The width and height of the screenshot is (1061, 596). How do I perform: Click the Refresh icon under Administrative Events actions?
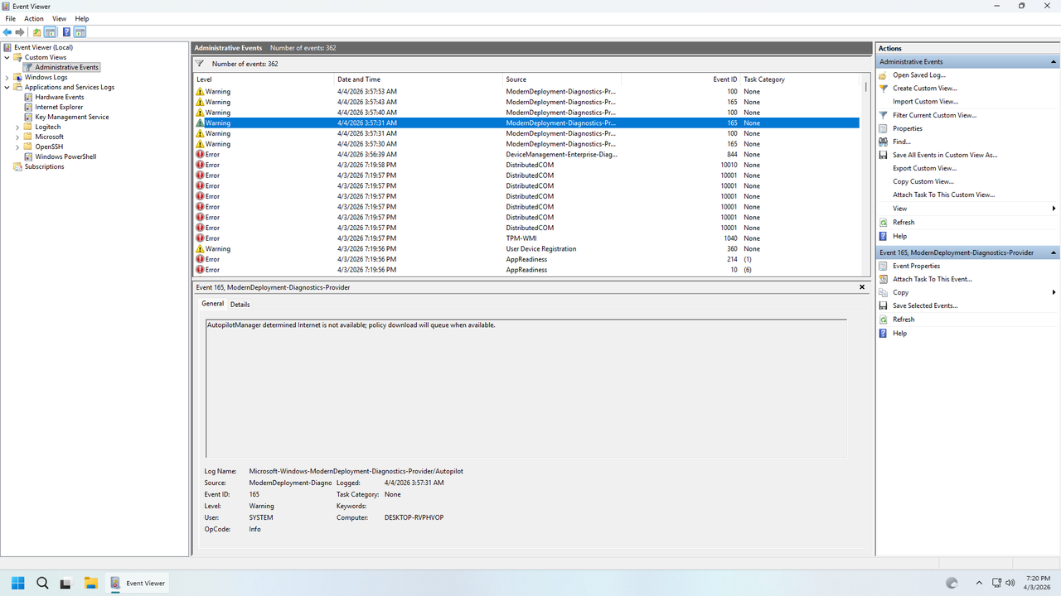(884, 222)
